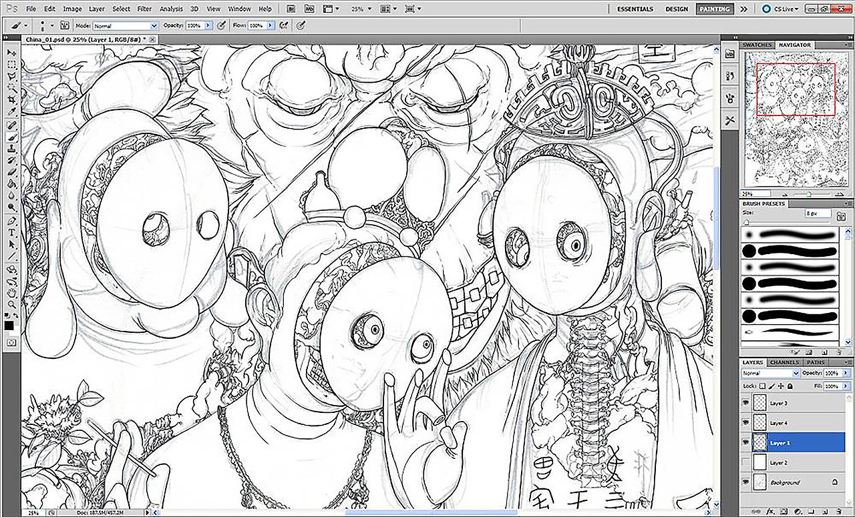Screen dimensions: 855x517
Task: Switch to the Design workspace
Action: pyautogui.click(x=677, y=9)
